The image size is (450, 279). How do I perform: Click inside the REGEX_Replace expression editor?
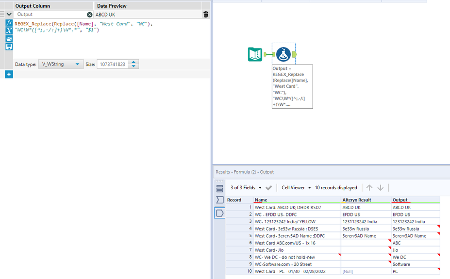pyautogui.click(x=111, y=39)
